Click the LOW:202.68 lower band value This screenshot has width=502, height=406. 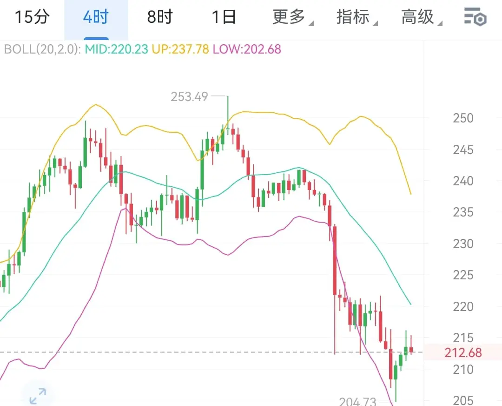247,49
